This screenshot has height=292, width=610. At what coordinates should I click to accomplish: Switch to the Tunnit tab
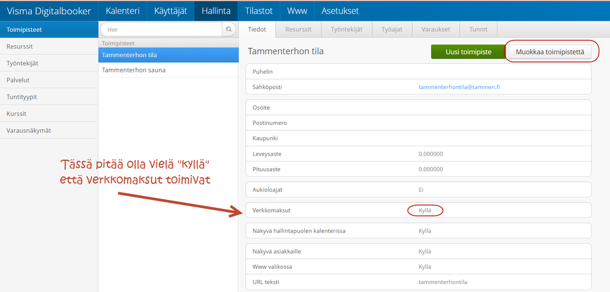pos(478,29)
